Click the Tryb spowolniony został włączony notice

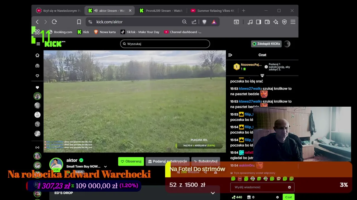pos(254,173)
